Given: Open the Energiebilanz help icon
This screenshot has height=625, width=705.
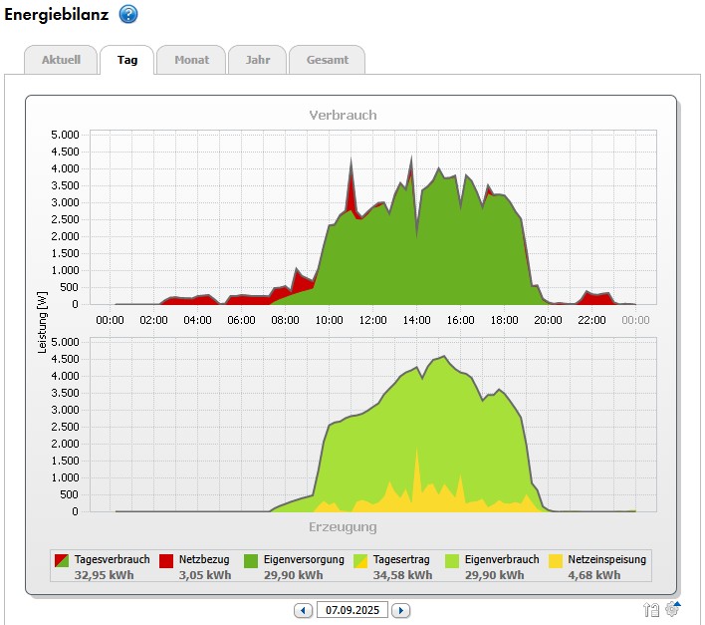Looking at the screenshot, I should tap(128, 14).
